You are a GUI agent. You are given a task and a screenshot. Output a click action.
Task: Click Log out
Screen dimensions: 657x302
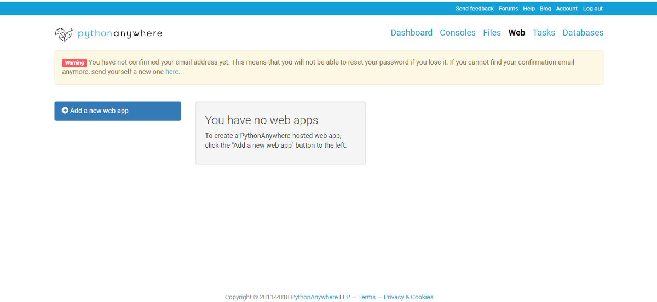pos(593,9)
